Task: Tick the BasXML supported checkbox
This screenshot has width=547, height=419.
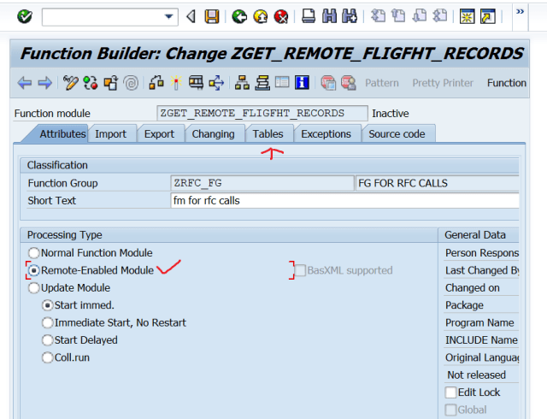Action: pos(300,270)
